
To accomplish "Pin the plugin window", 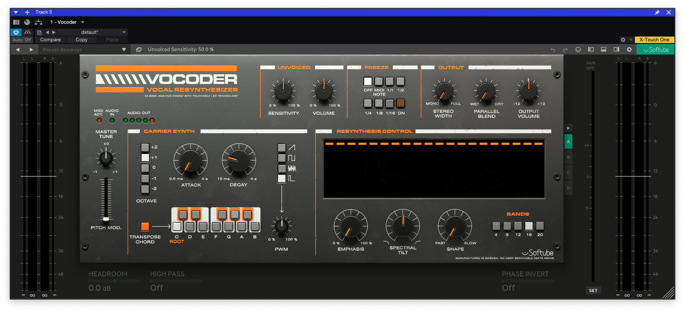I will tap(657, 12).
